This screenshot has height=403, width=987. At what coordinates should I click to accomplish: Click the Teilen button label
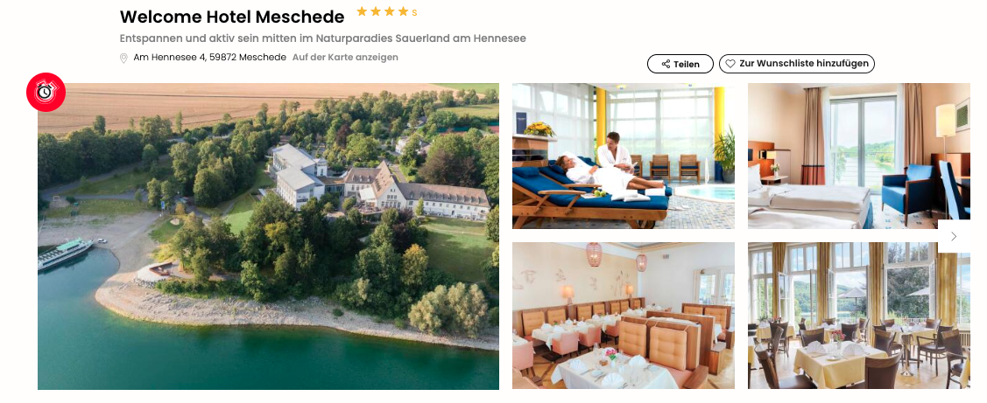coord(687,64)
